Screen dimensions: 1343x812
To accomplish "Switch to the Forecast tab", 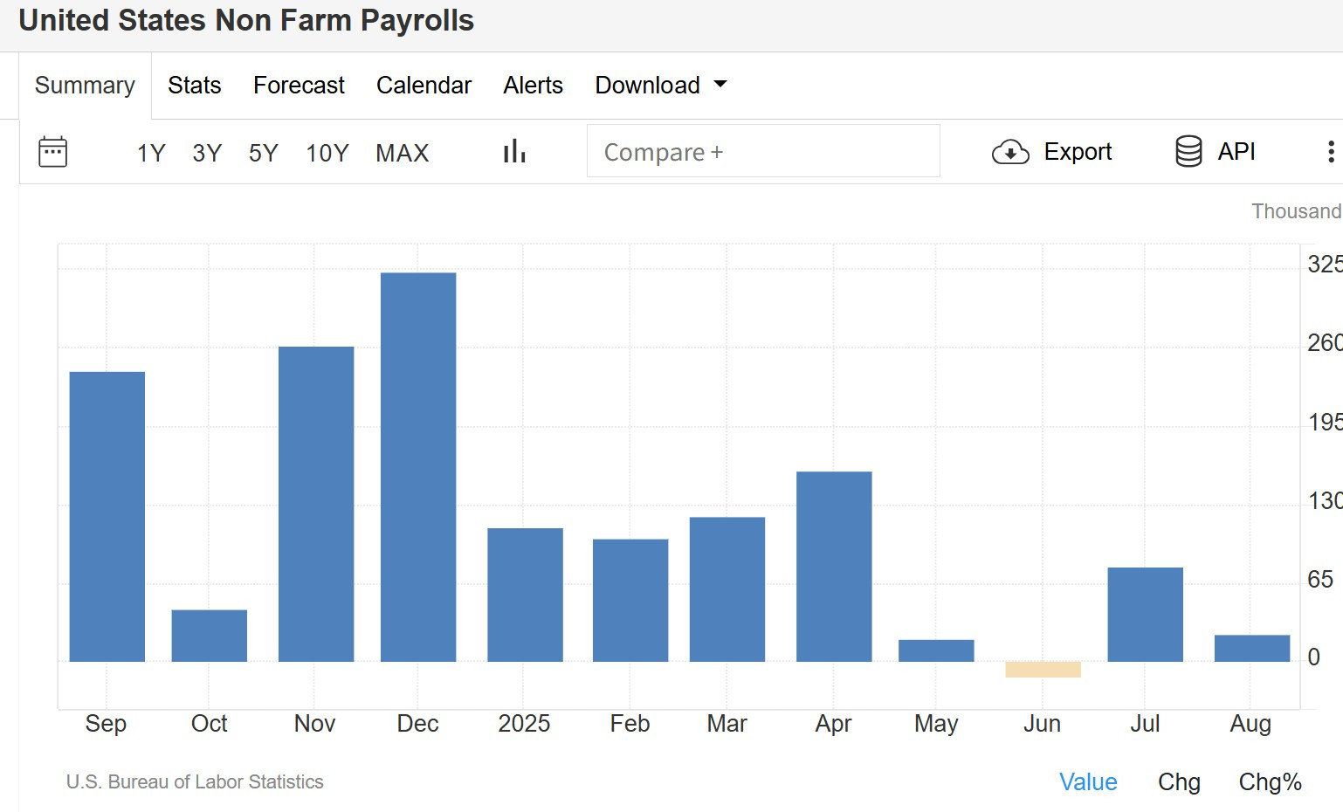I will 299,85.
